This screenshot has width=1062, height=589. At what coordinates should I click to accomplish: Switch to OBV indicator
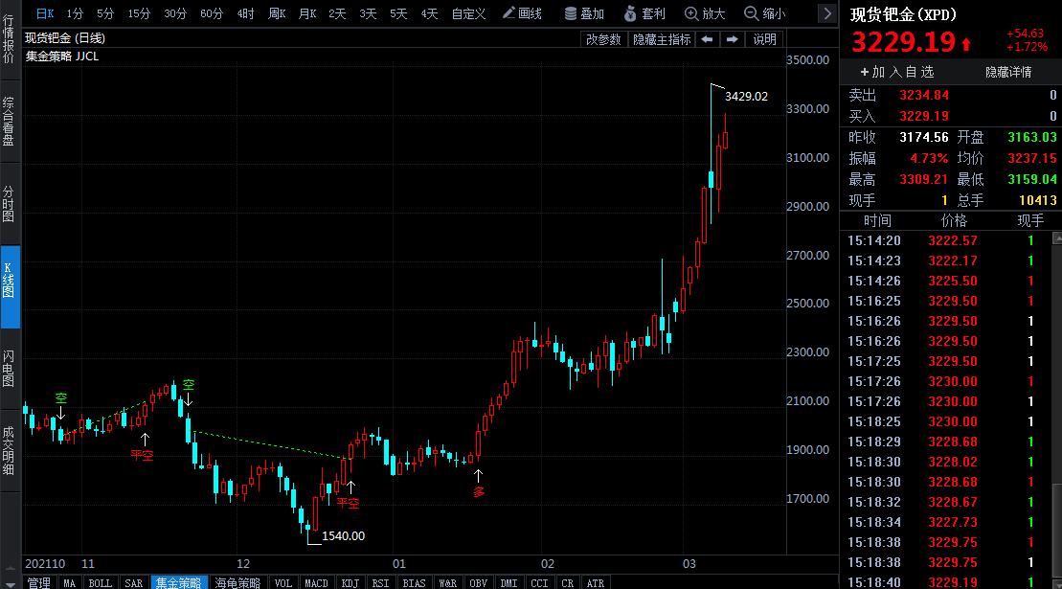[x=478, y=583]
